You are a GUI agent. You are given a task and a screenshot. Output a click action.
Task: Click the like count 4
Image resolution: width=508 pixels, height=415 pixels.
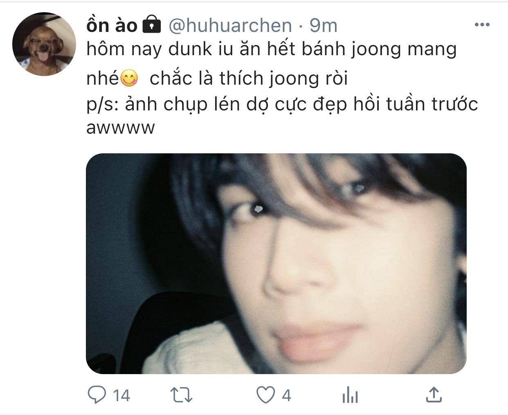coord(286,396)
